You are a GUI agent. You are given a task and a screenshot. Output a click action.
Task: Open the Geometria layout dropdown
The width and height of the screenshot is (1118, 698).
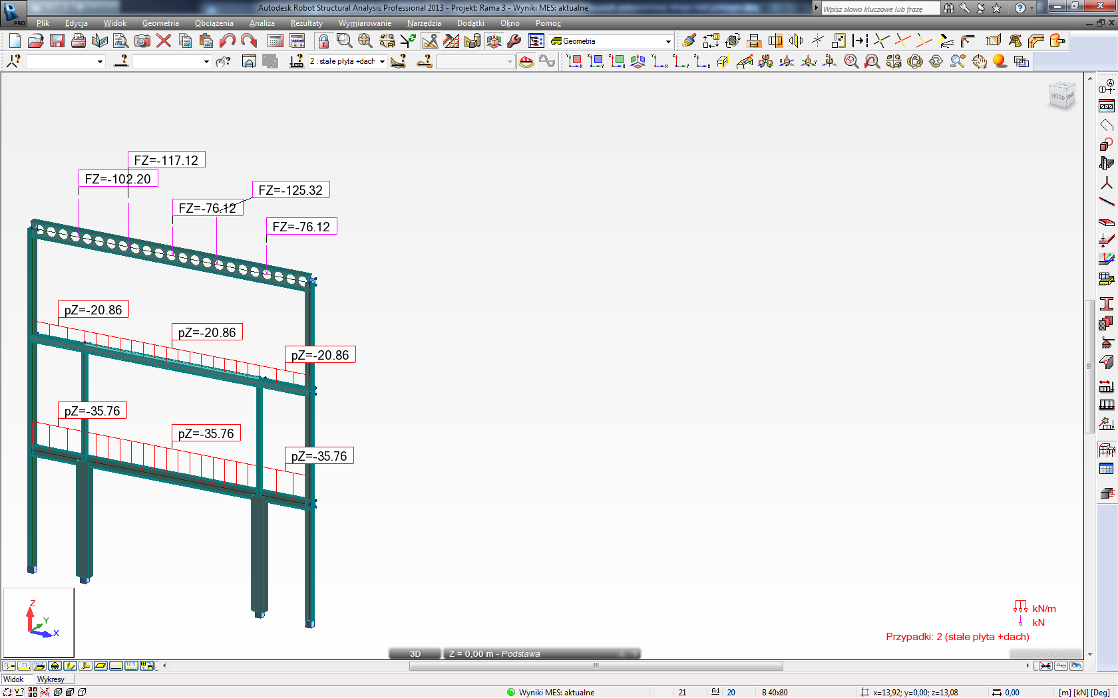(x=668, y=41)
